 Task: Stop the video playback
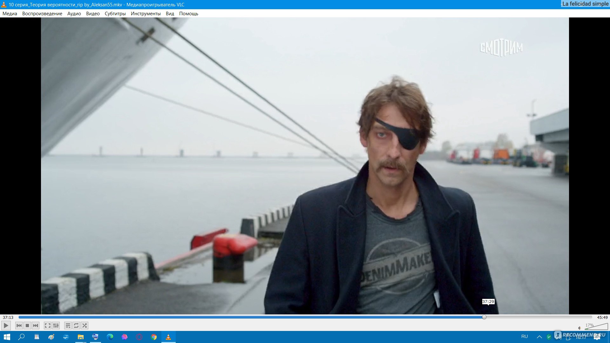click(27, 326)
